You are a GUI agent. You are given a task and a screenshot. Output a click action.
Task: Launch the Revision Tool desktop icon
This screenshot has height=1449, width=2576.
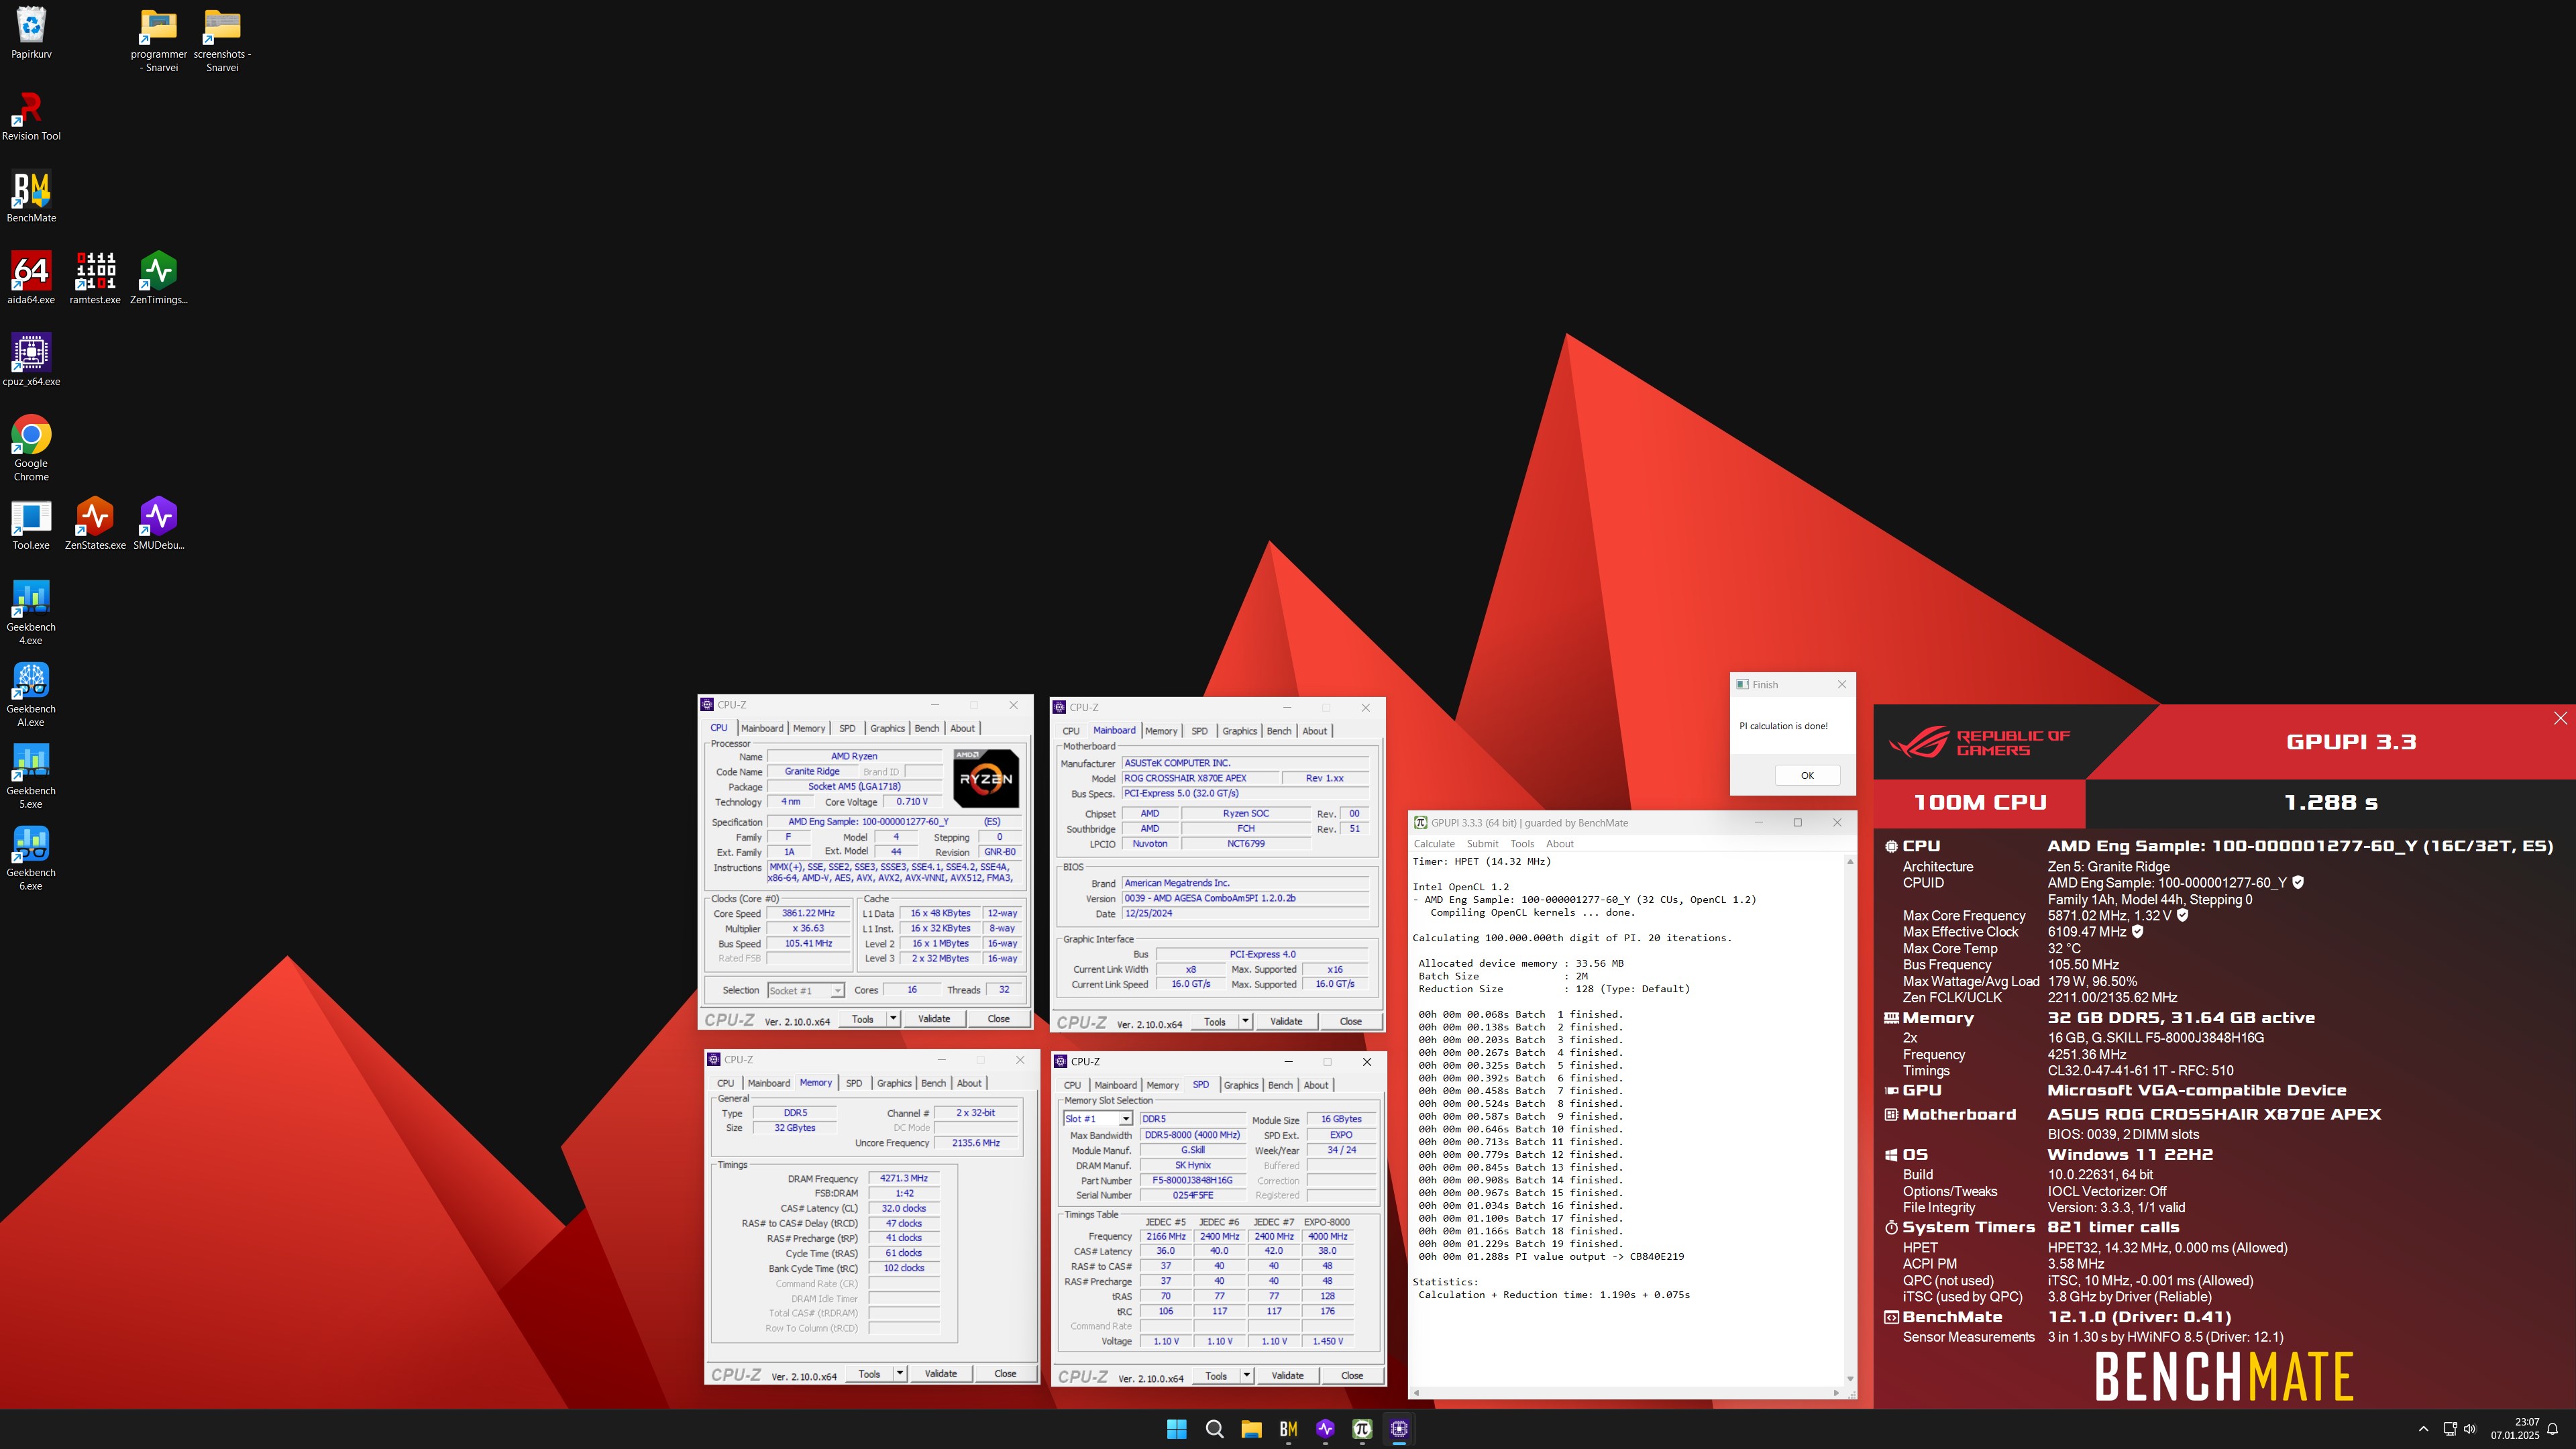31,115
